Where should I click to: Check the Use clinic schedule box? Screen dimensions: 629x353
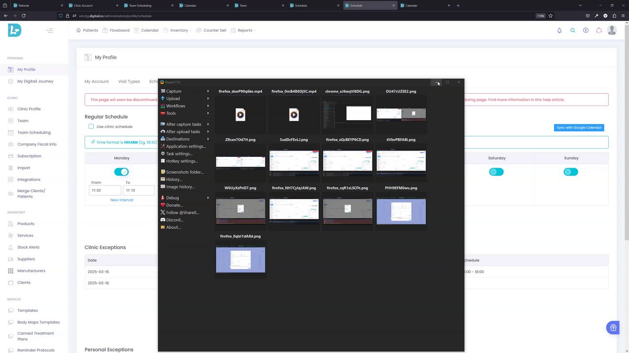tap(91, 126)
